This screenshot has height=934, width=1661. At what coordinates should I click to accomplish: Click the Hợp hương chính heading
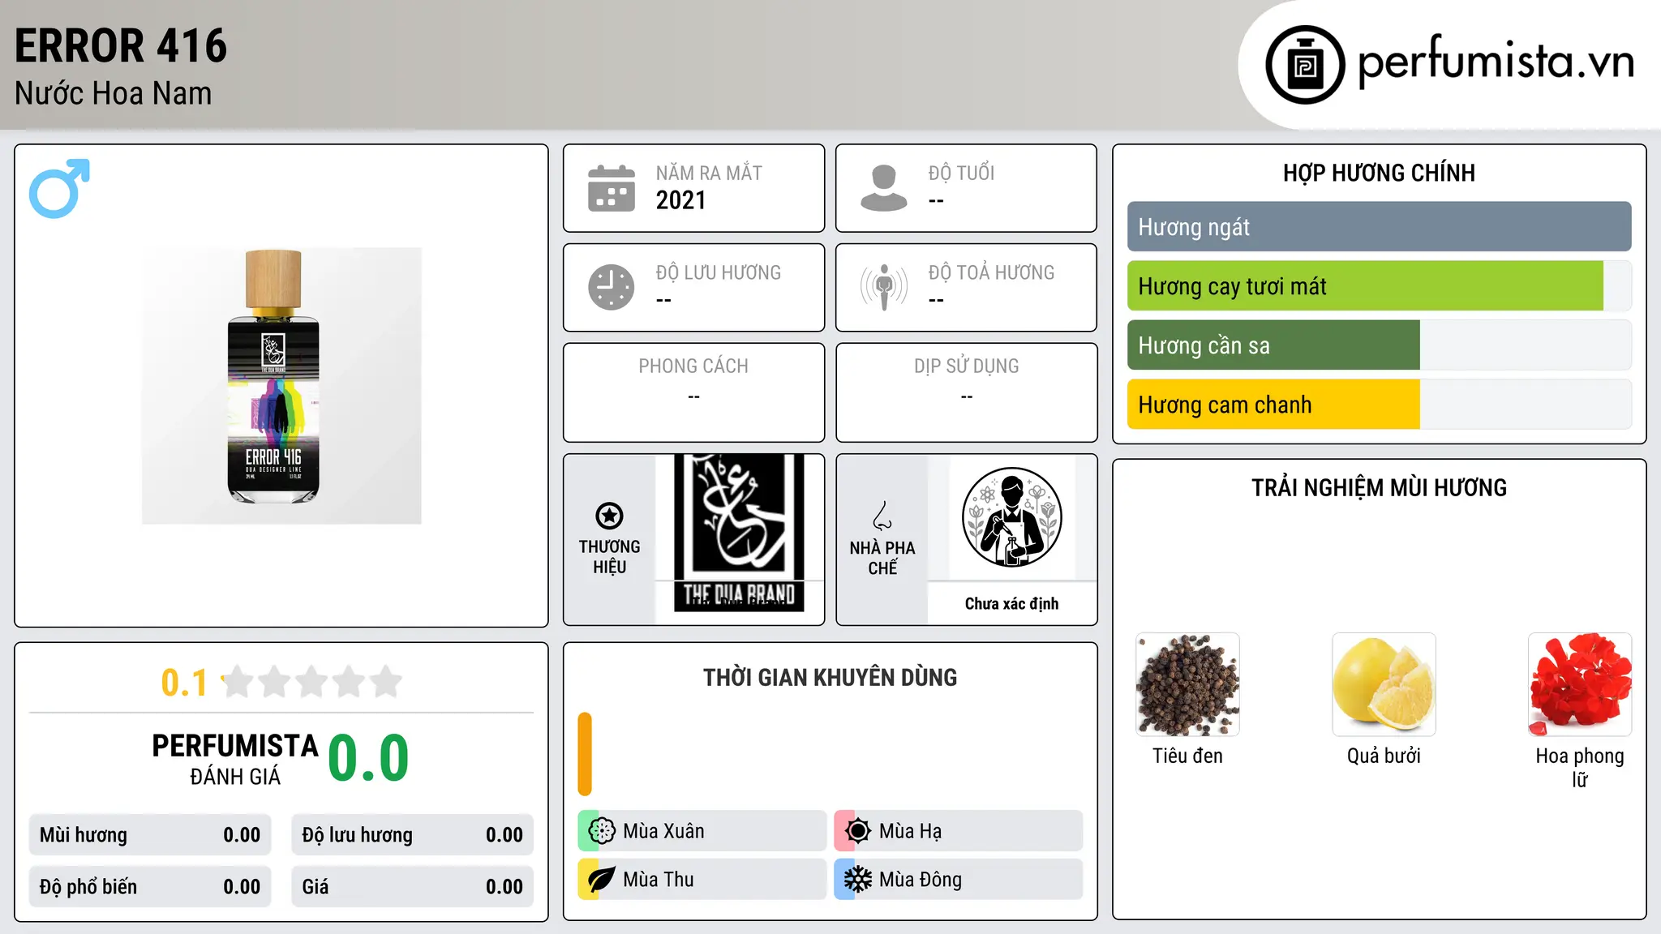click(1379, 173)
